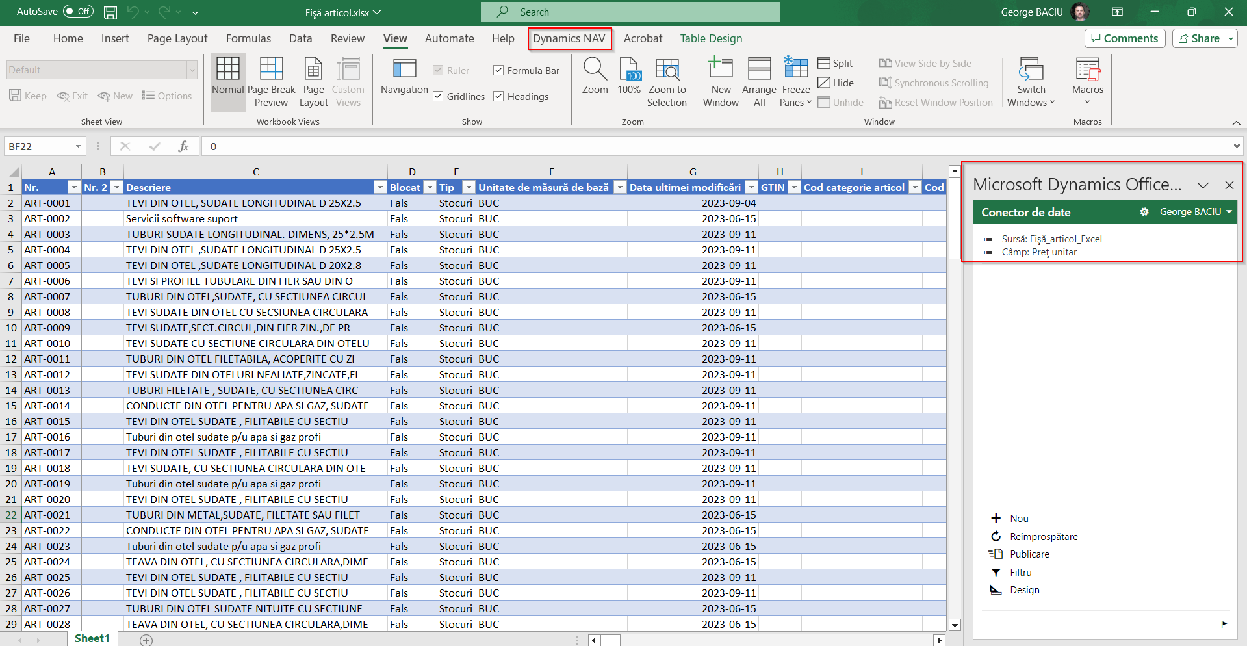This screenshot has height=646, width=1247.
Task: Click the Search box in title bar
Action: [x=630, y=12]
